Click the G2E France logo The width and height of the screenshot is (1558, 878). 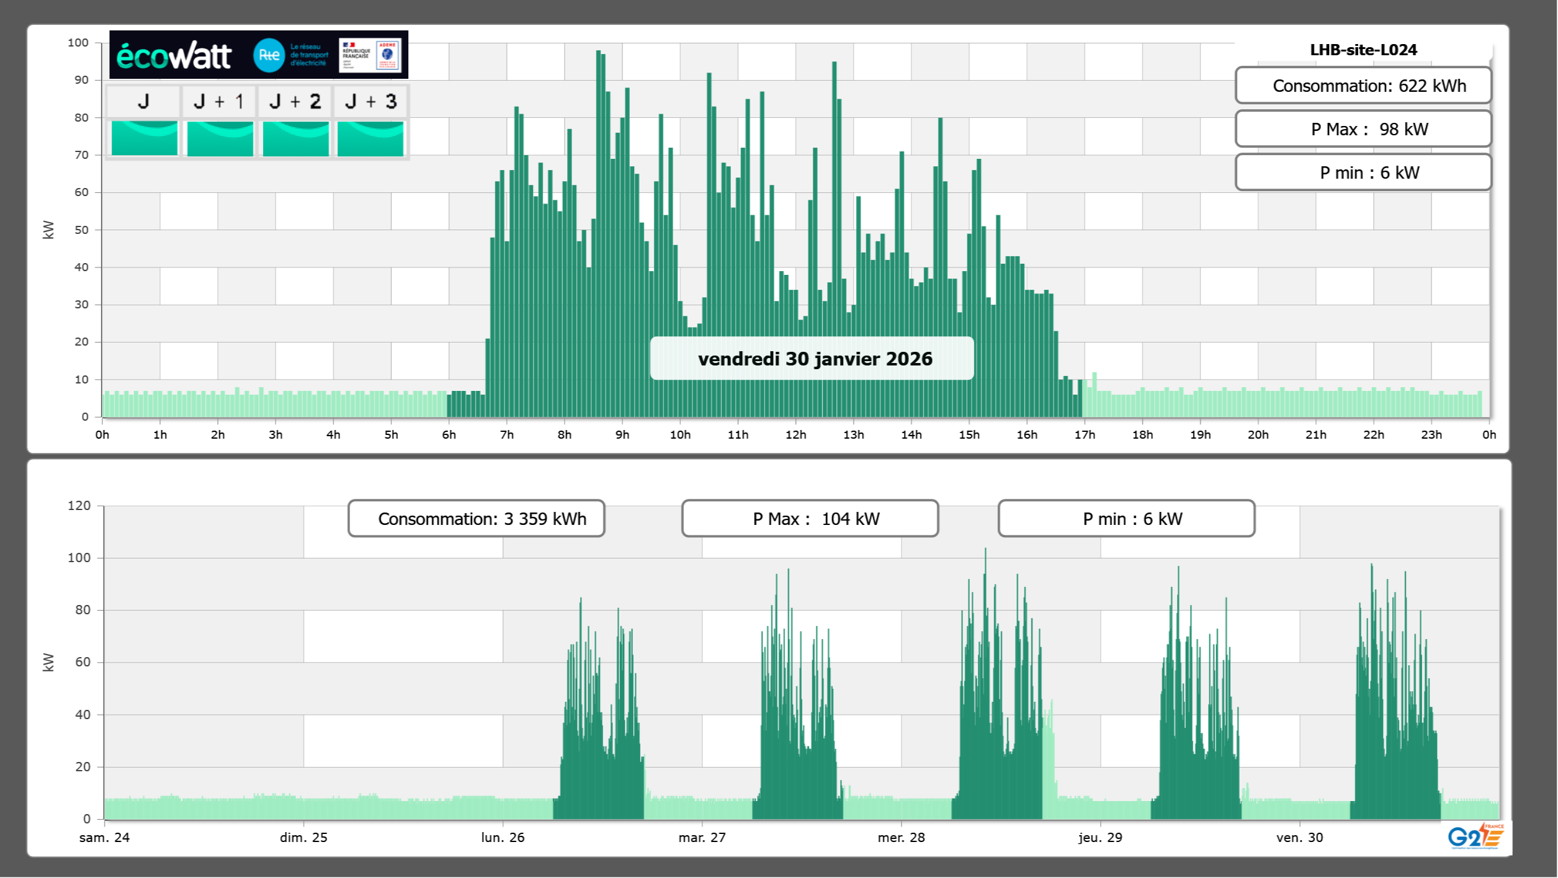coord(1475,836)
